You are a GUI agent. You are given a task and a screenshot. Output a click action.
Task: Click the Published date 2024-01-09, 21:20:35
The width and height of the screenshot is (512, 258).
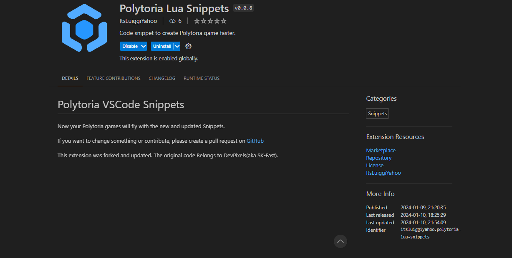click(x=424, y=208)
